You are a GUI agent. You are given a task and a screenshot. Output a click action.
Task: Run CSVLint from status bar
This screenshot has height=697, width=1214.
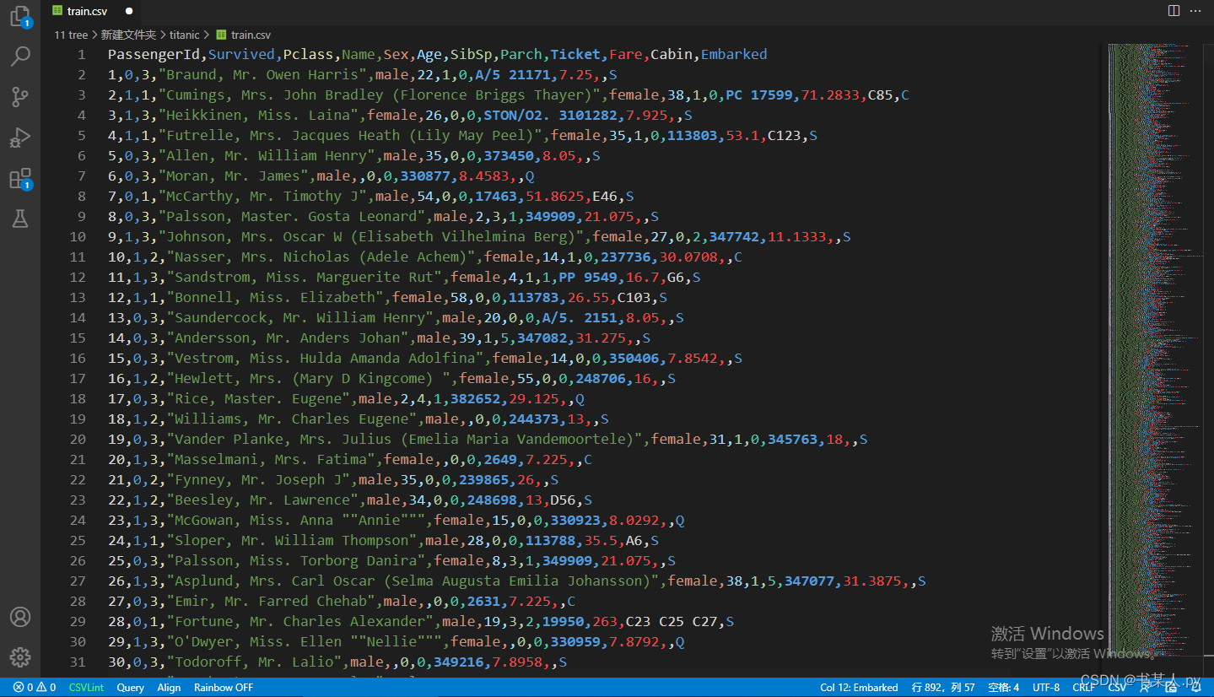pyautogui.click(x=86, y=688)
